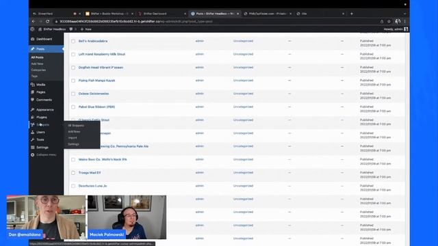Screen dimensions: 438x246
Task: Click the browser address bar URL
Action: (136, 21)
